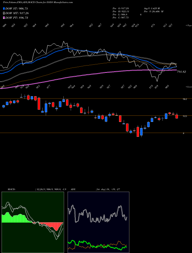Image resolution: width=192 pixels, height=253 pixels.
Task: Click the 'Pre C: 907.73' close value
Action: (x=121, y=18)
